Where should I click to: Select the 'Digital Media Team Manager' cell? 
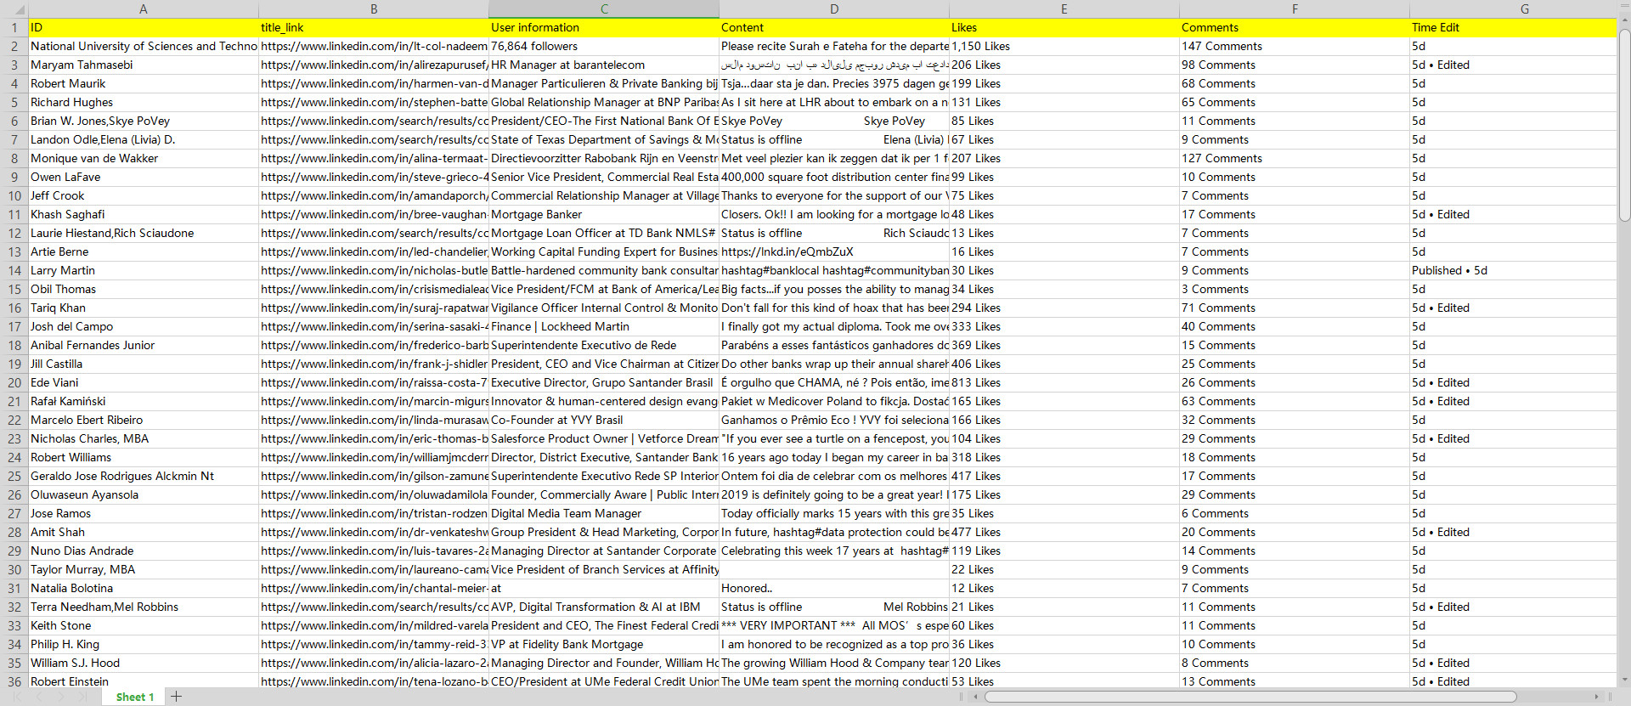pyautogui.click(x=604, y=513)
